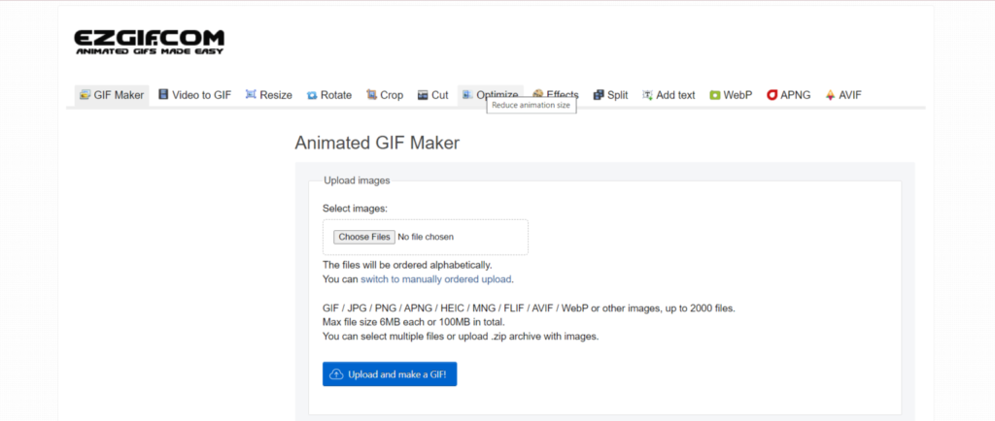Image resolution: width=995 pixels, height=421 pixels.
Task: Select the AVIF icon in navigation
Action: point(830,95)
